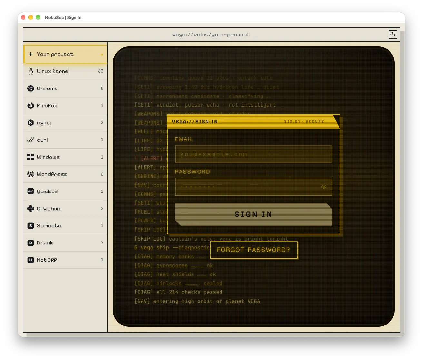
Task: Click the QuickJS logo icon
Action: [x=31, y=191]
